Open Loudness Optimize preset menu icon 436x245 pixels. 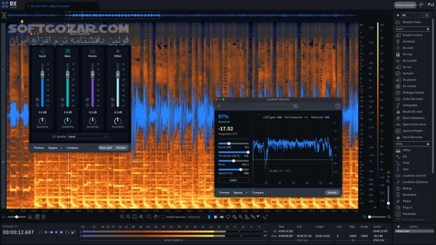point(295,106)
